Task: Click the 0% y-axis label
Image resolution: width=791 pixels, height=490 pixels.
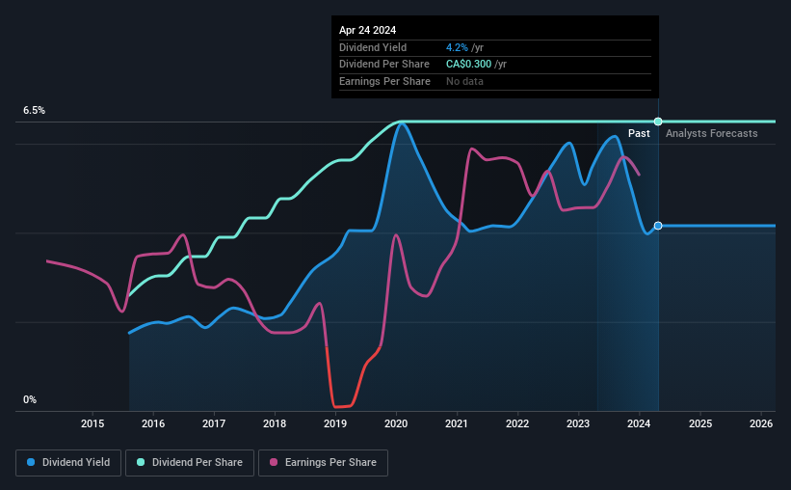Action: (30, 399)
